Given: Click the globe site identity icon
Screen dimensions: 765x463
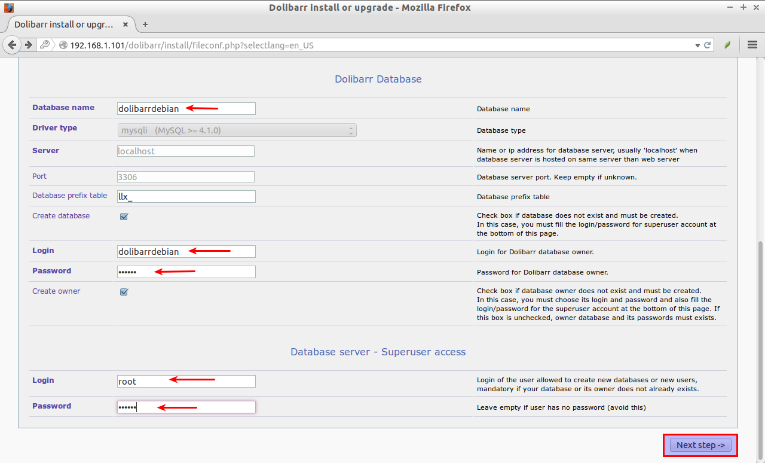Looking at the screenshot, I should 63,45.
